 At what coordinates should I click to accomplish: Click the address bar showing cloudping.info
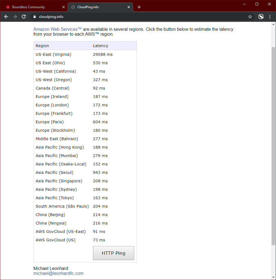coord(136,17)
